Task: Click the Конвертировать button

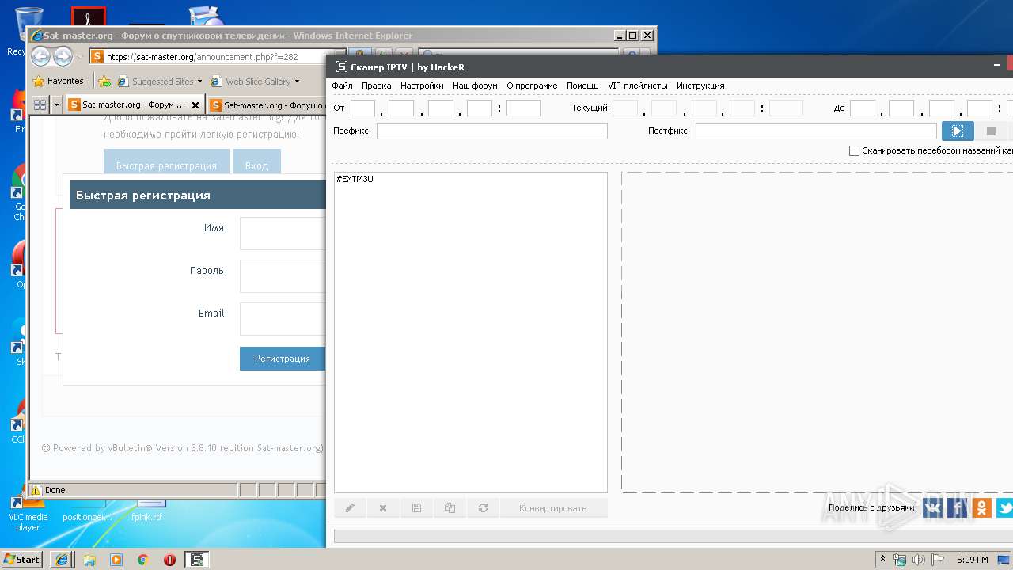Action: tap(553, 508)
